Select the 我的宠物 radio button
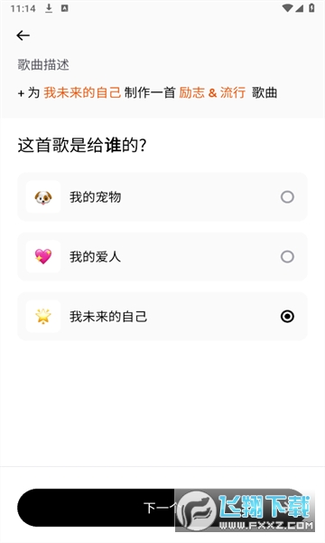 pyautogui.click(x=287, y=197)
